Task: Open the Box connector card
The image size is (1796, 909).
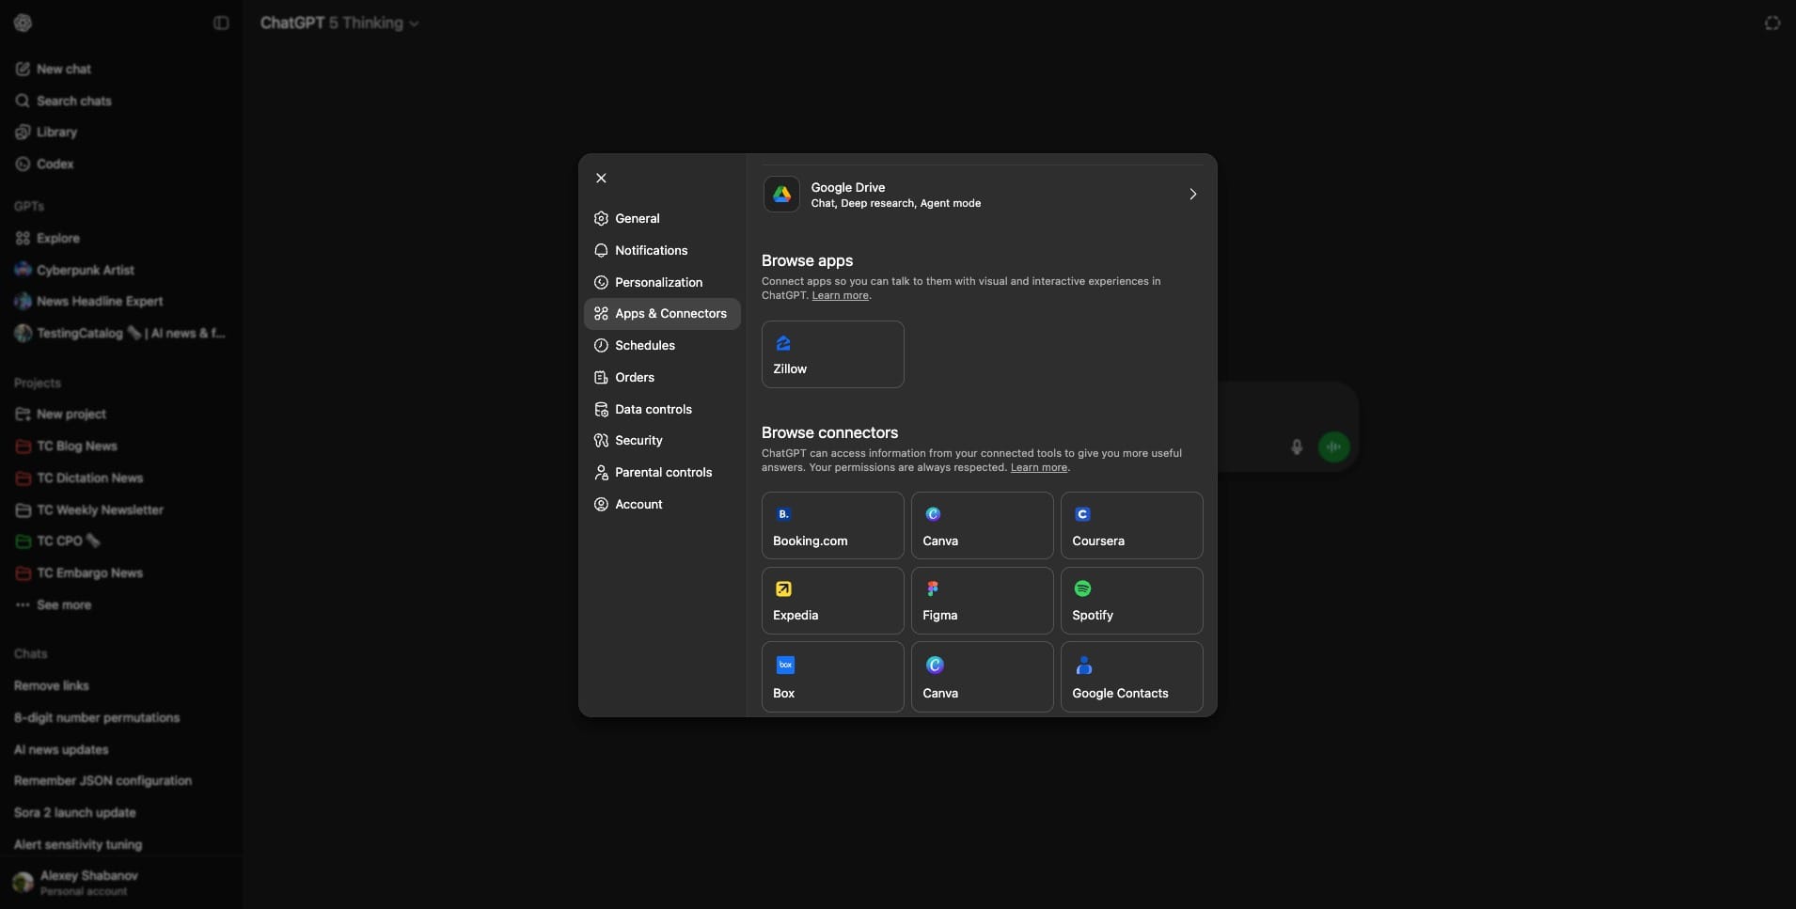Action: click(x=832, y=677)
